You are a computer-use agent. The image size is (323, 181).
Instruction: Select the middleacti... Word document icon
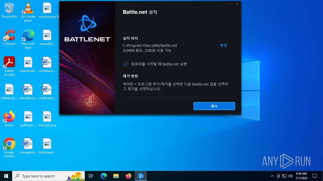click(x=47, y=65)
